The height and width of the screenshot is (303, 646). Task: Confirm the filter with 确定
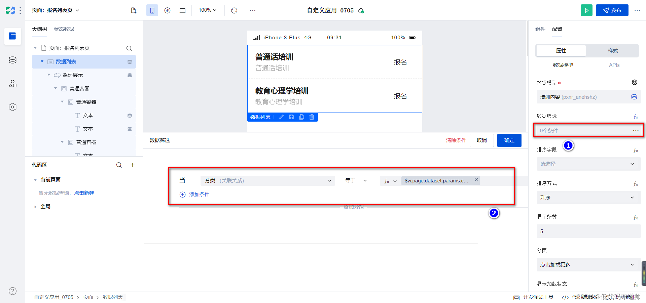[x=509, y=140]
